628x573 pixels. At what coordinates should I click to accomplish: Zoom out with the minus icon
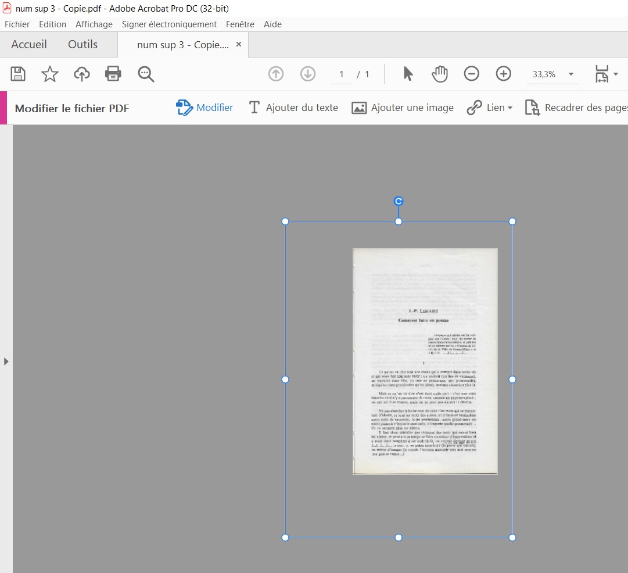coord(471,74)
